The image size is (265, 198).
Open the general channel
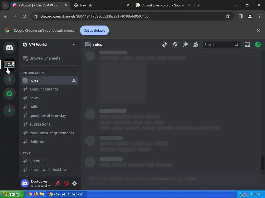click(x=49, y=161)
